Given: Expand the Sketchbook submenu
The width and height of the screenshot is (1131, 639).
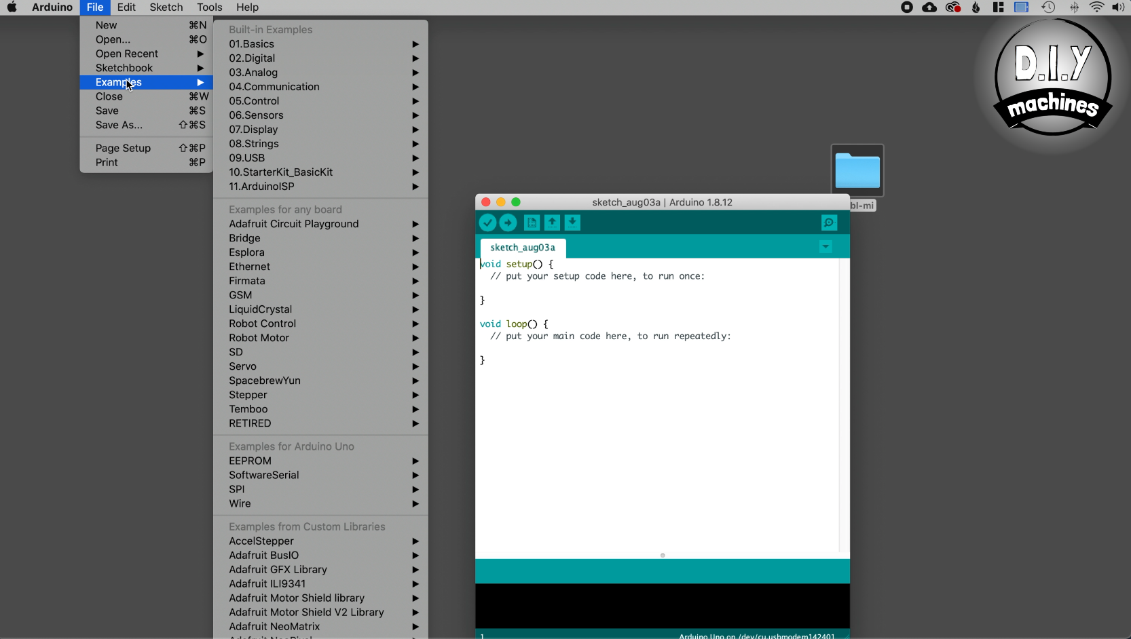Looking at the screenshot, I should [x=147, y=68].
